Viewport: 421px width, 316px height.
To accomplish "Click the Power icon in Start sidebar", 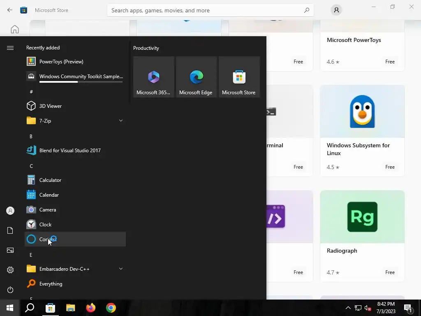I will point(10,290).
